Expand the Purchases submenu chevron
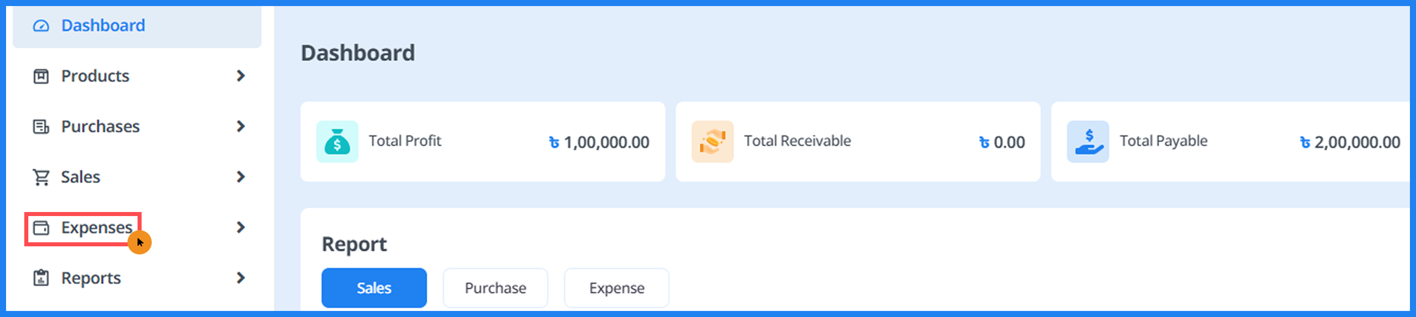1416x317 pixels. (x=241, y=126)
